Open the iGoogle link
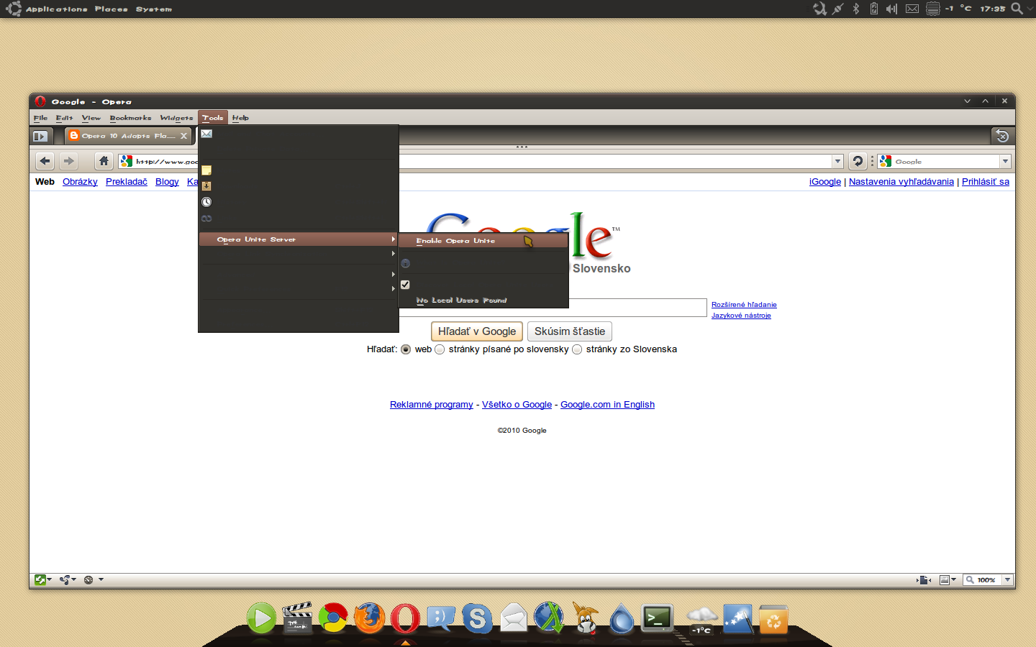 click(825, 182)
